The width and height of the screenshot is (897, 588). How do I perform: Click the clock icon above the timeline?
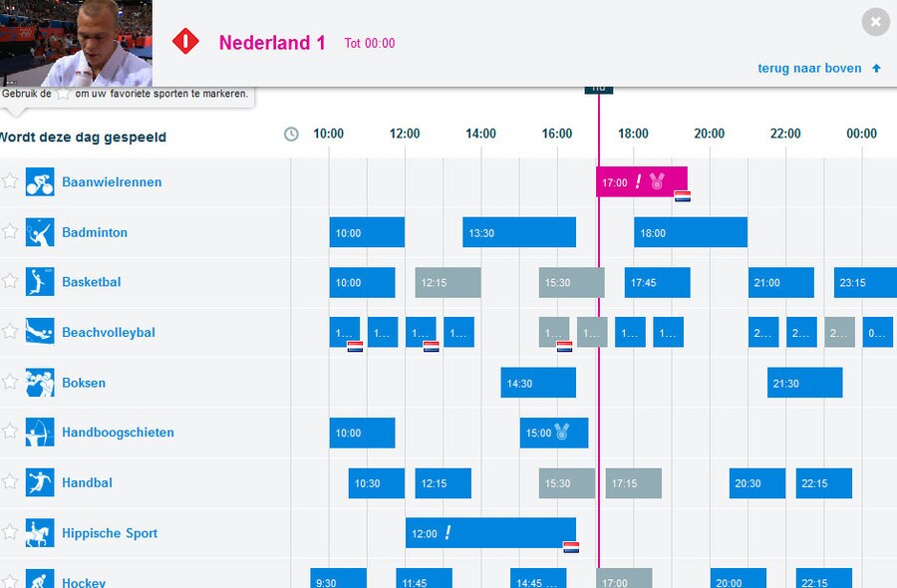pos(289,133)
